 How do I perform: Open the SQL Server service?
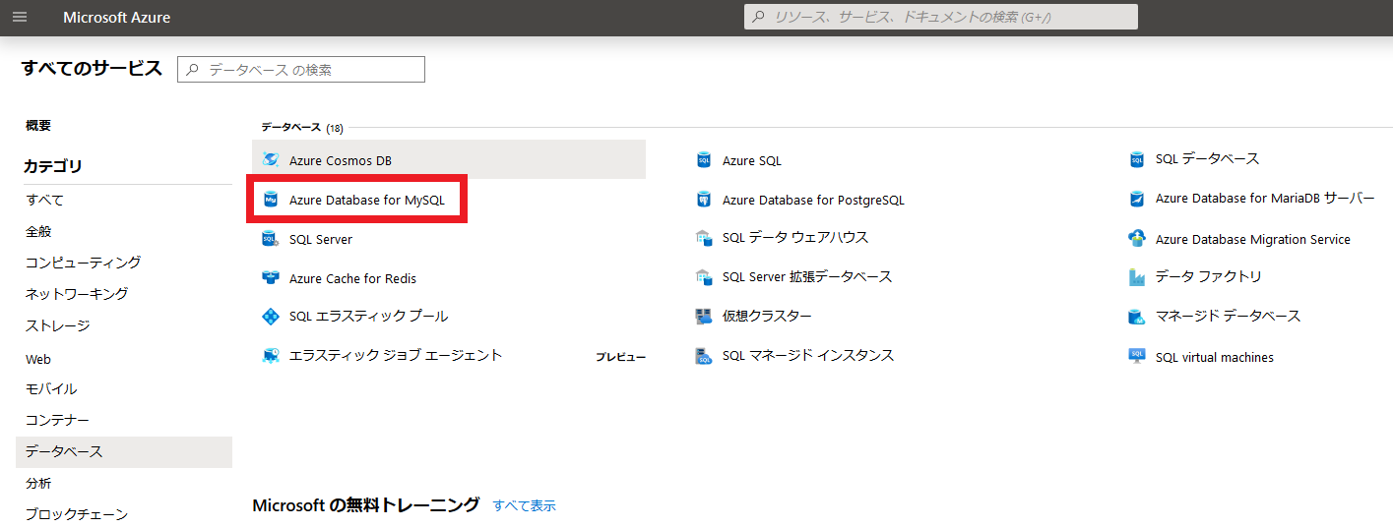pos(321,239)
